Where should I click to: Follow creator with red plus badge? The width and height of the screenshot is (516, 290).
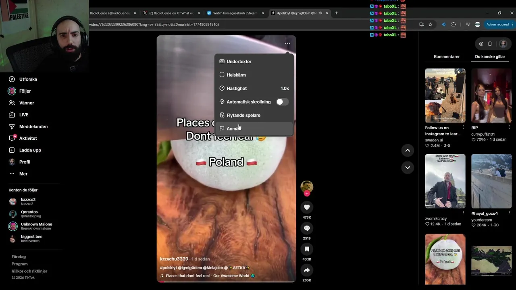click(x=307, y=194)
